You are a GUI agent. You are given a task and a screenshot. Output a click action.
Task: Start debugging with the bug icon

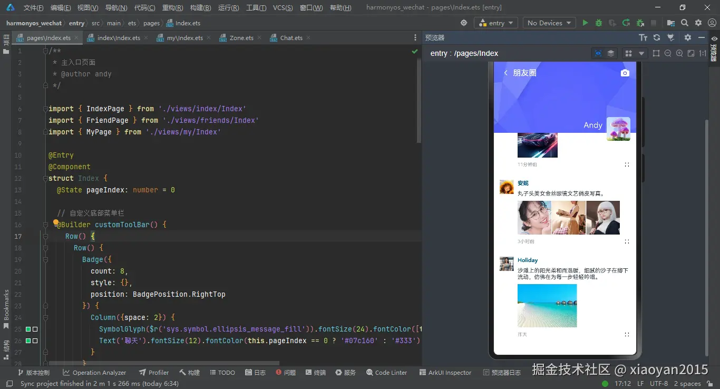click(599, 23)
